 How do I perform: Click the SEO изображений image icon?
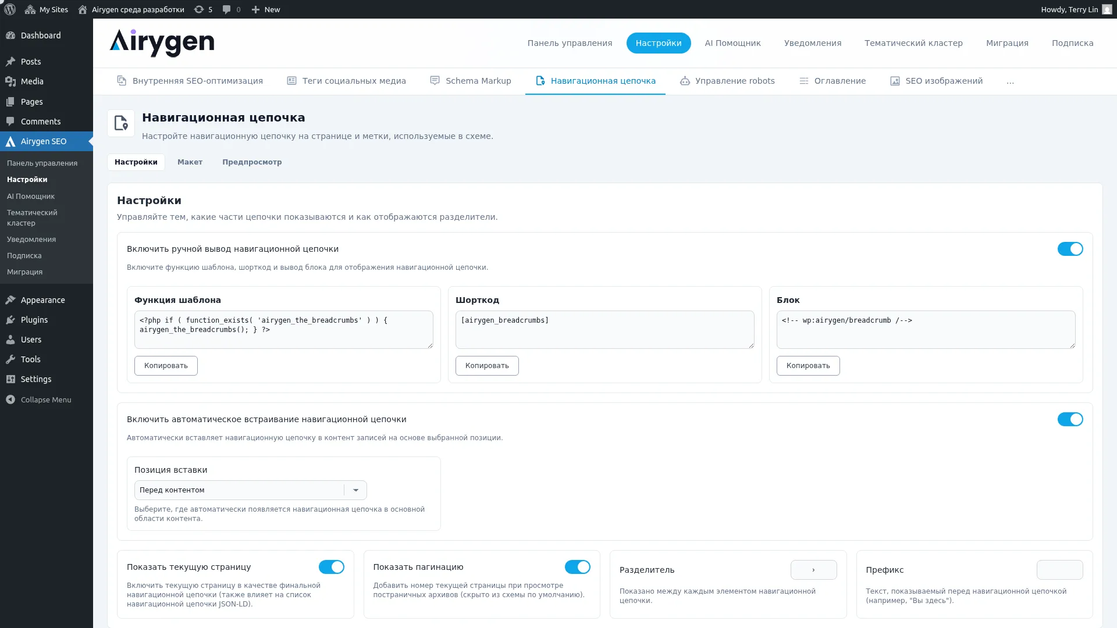pyautogui.click(x=895, y=81)
